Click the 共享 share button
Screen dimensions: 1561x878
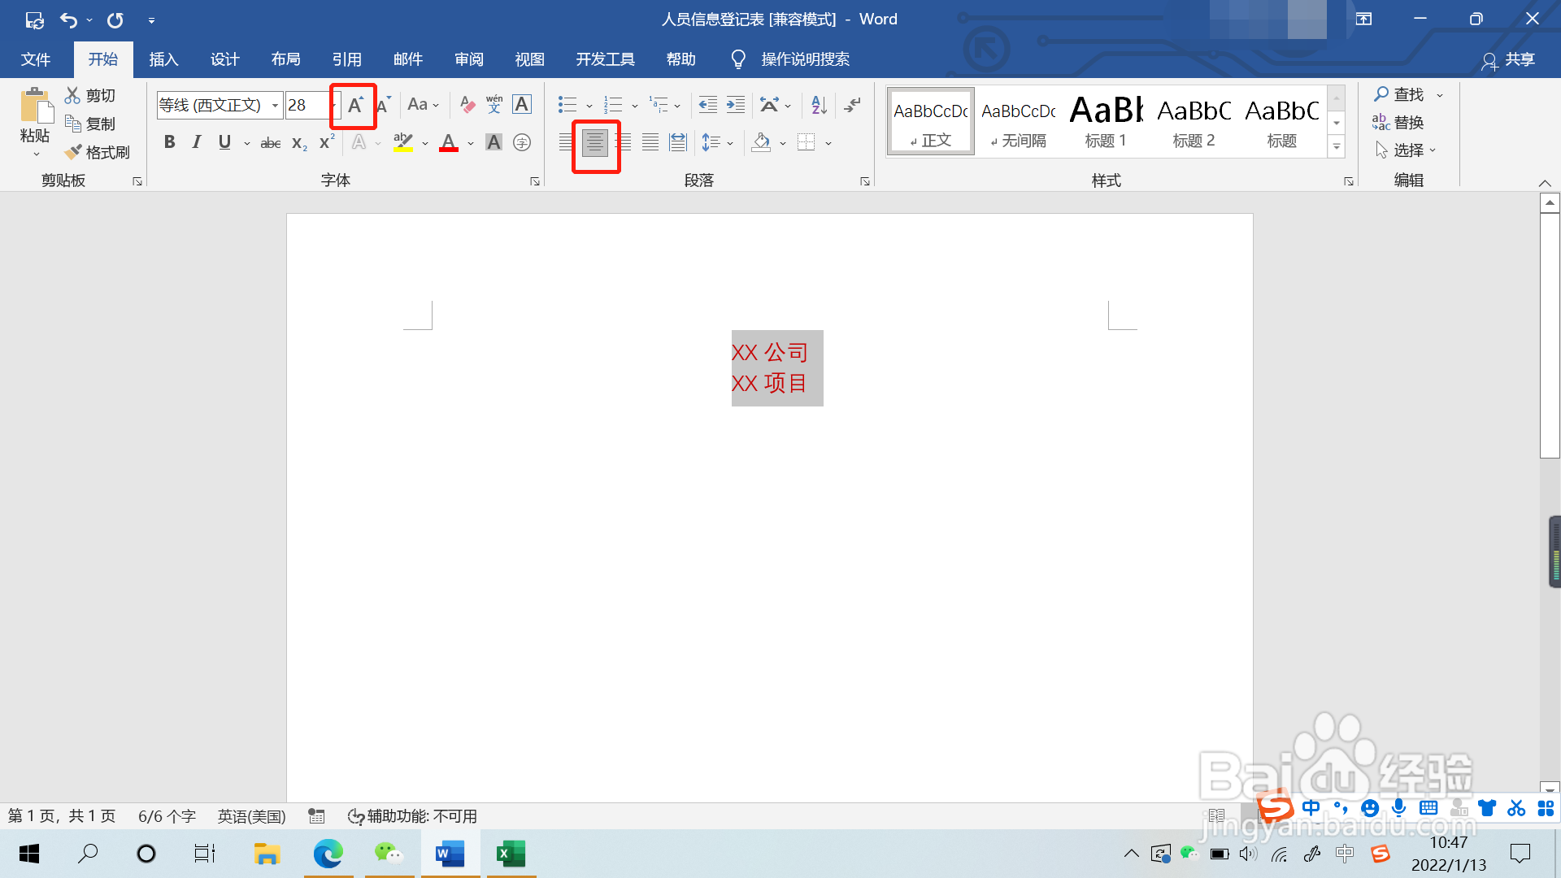click(x=1509, y=60)
